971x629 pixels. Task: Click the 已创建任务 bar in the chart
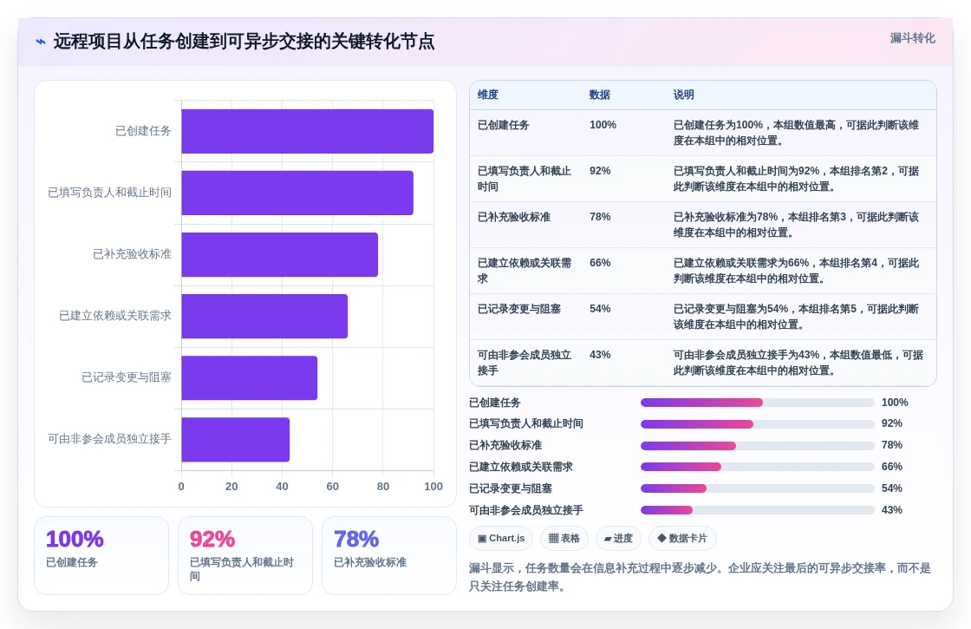[307, 131]
